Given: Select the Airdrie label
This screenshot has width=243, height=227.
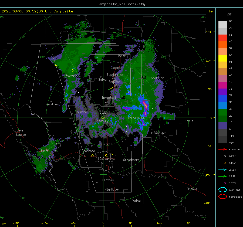Looking at the screenshot, I should pos(106,144).
